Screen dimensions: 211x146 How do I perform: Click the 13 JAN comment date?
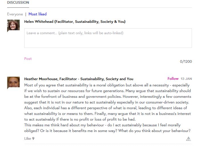tap(186, 79)
